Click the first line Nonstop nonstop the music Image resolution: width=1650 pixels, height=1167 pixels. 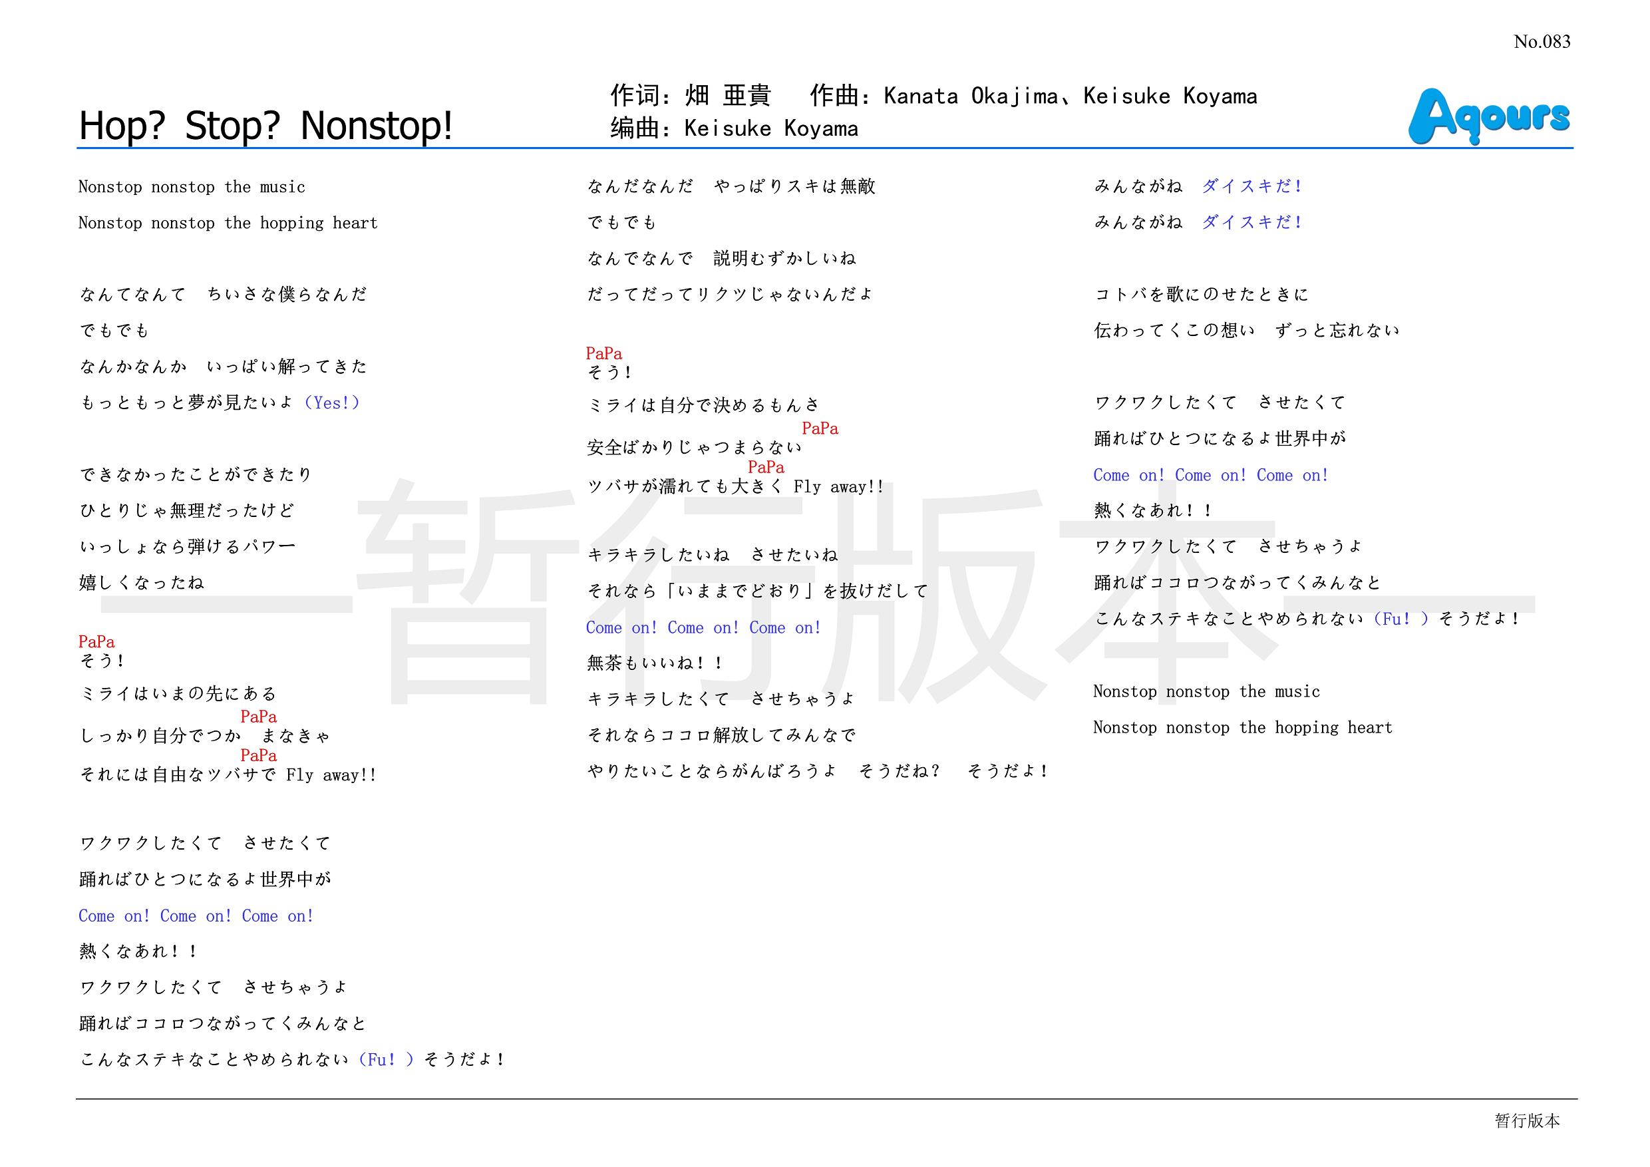(191, 187)
